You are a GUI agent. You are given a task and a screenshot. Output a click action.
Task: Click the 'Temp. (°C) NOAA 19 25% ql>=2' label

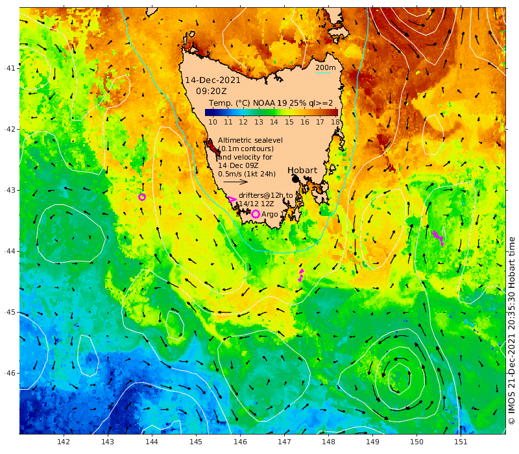tap(271, 103)
